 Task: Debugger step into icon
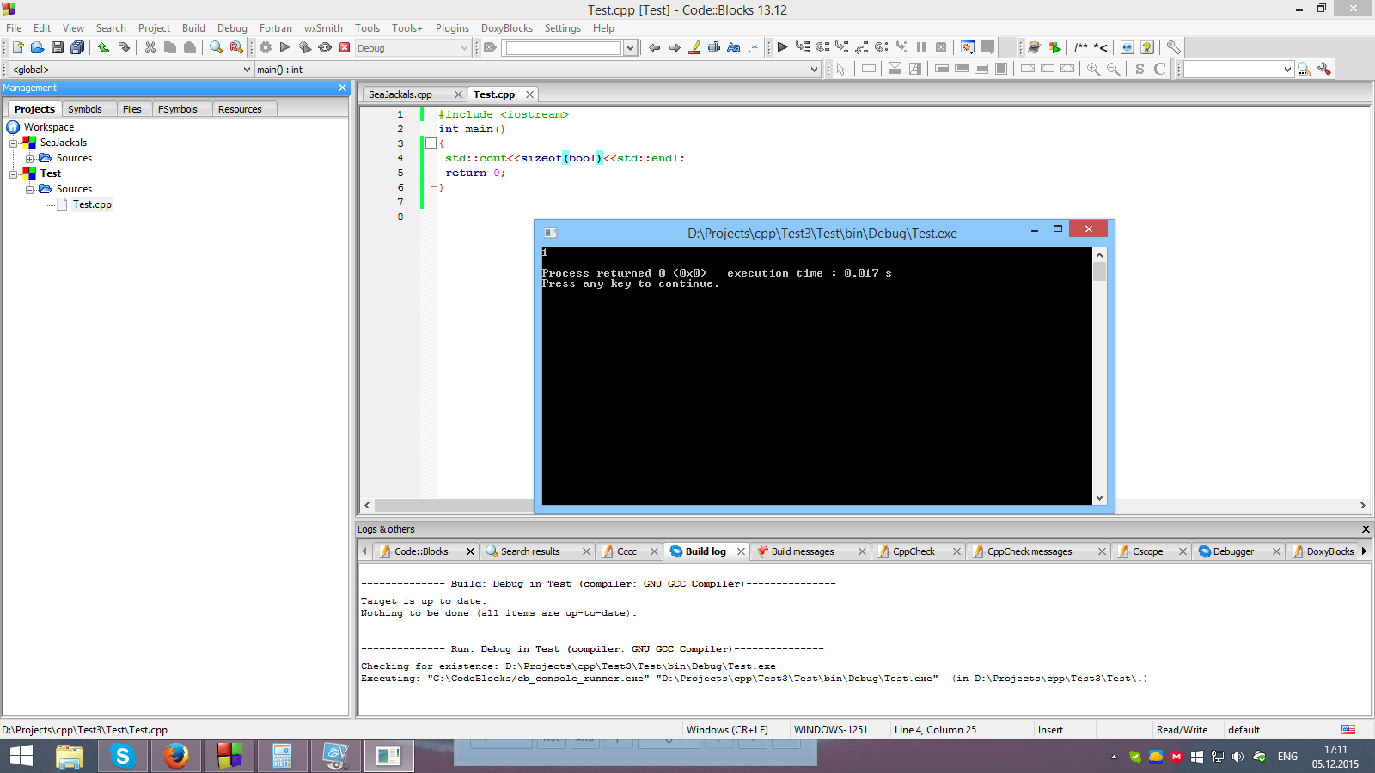842,47
